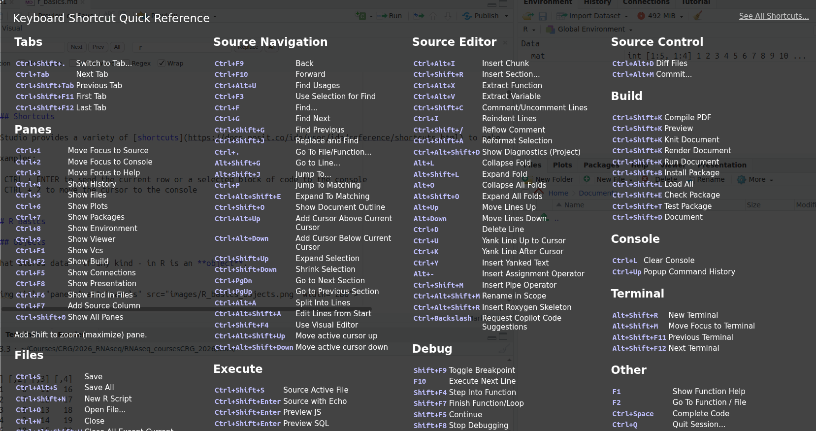This screenshot has height=431, width=816.
Task: Switch to the Plots tab
Action: (562, 165)
